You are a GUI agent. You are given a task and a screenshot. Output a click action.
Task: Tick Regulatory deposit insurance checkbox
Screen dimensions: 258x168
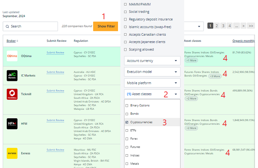[x=125, y=19]
